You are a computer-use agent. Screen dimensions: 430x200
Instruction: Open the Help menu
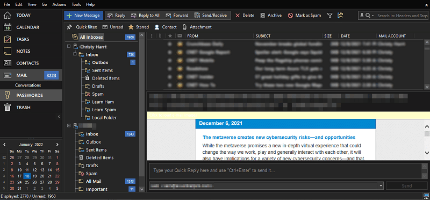[x=90, y=4]
